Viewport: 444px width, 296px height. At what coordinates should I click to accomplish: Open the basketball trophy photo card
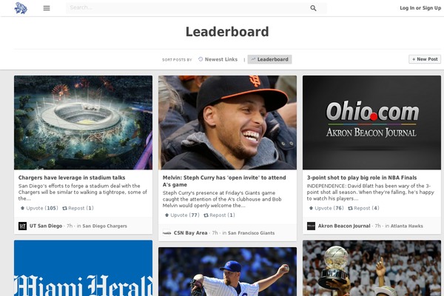point(371,268)
